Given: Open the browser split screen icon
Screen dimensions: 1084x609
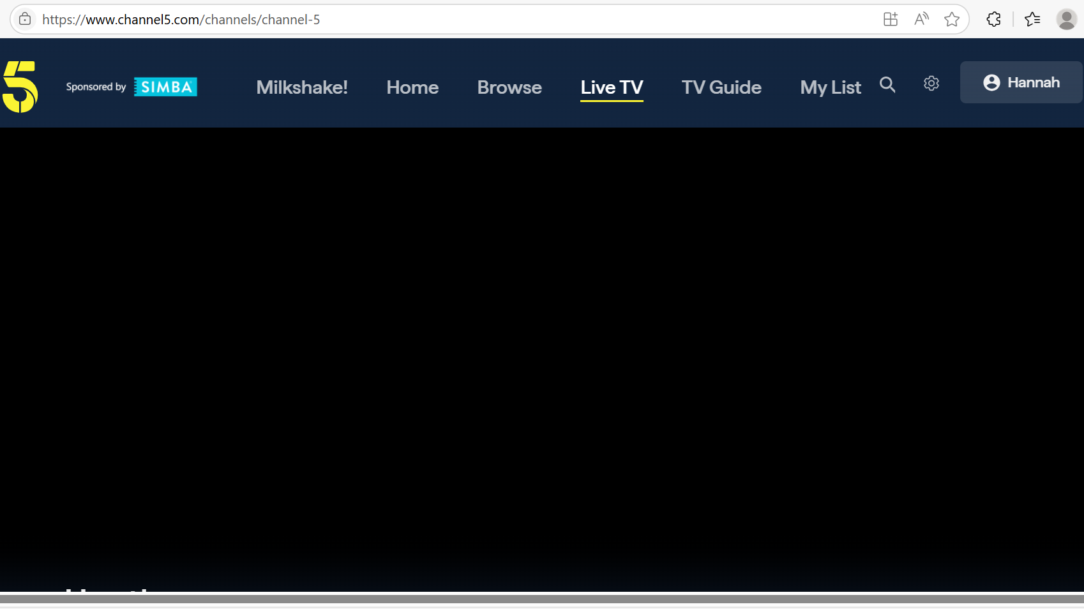Looking at the screenshot, I should tap(891, 19).
